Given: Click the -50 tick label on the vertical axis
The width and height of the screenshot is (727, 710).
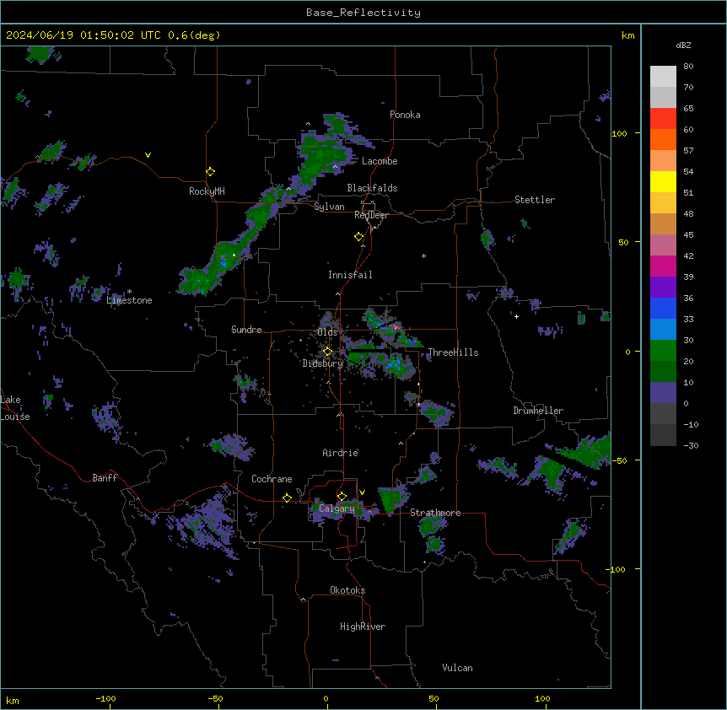Looking at the screenshot, I should [x=619, y=460].
